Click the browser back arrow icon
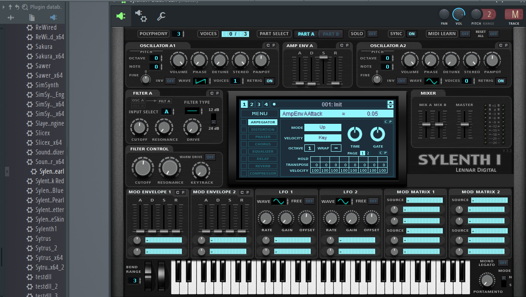Image resolution: width=526 pixels, height=297 pixels. pos(17,7)
